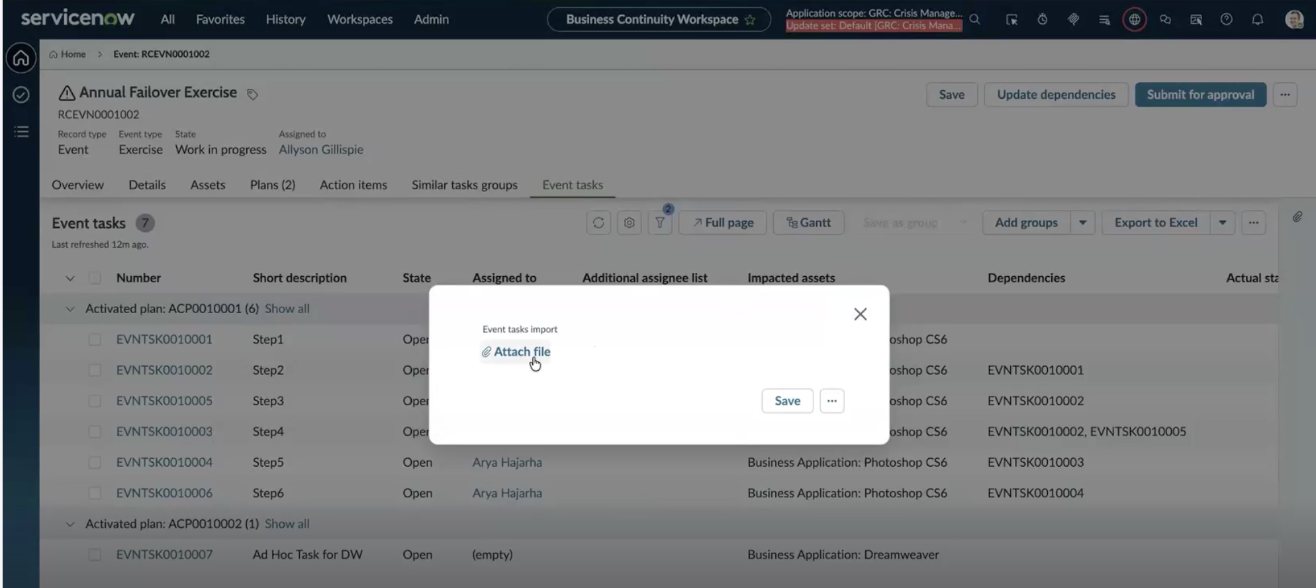Click the pointer tool icon in the top bar

point(1011,19)
